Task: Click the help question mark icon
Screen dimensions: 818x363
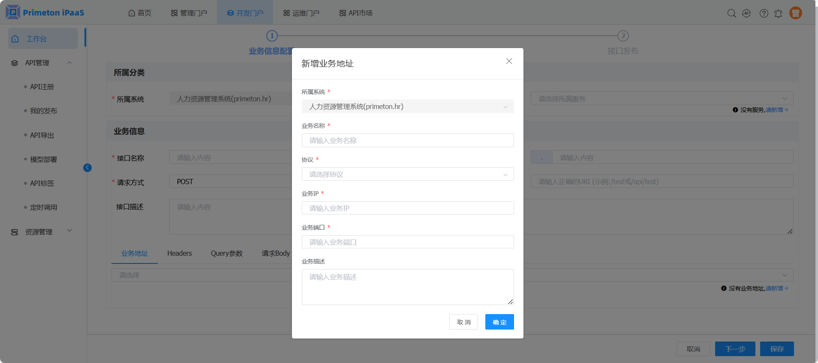Action: (x=764, y=13)
